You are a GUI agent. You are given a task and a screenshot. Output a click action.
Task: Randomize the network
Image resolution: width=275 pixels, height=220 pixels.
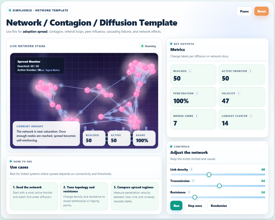(219, 206)
